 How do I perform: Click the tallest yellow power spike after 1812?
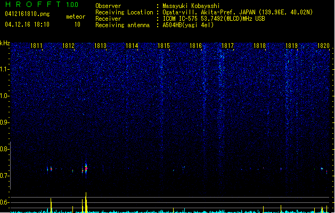pyautogui.click(x=86, y=202)
